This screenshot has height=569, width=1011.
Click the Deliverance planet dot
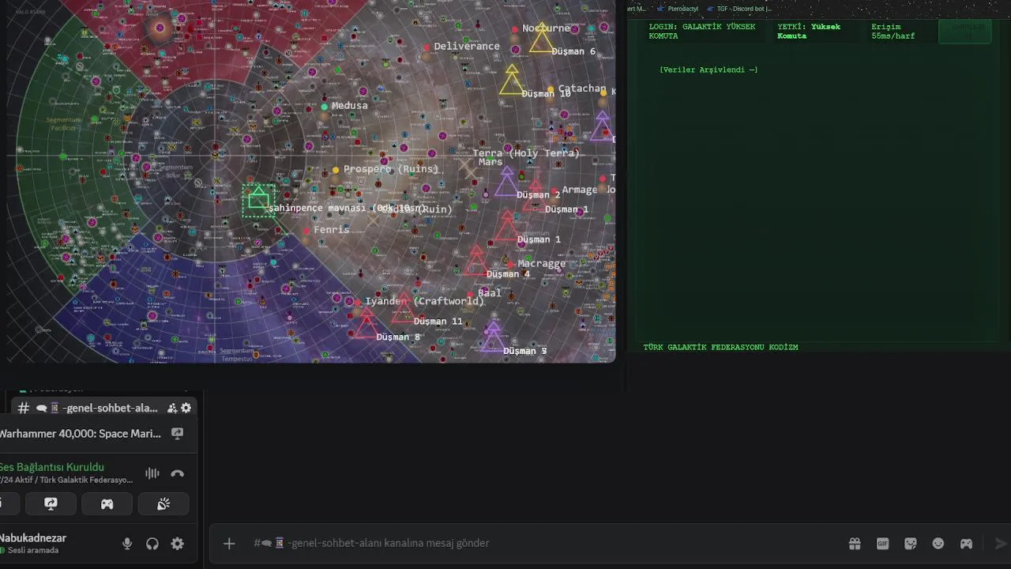pos(427,47)
